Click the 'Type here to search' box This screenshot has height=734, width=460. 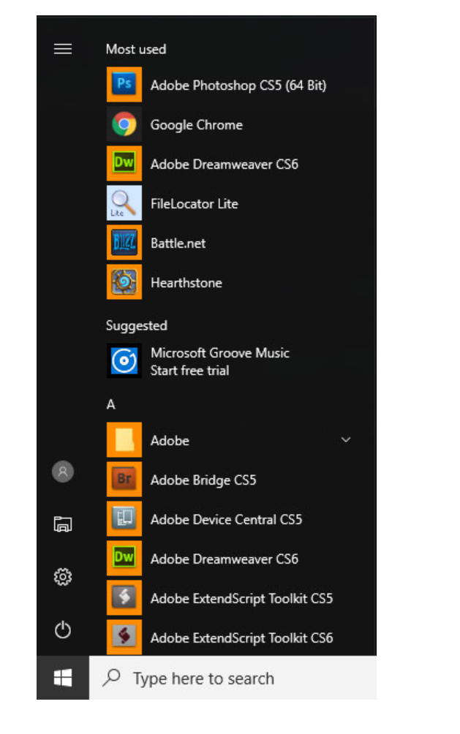233,678
